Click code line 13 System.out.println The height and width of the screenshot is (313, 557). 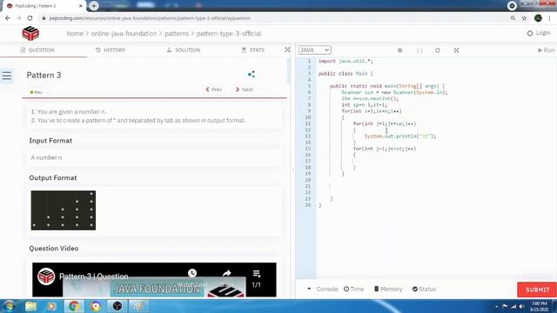(x=400, y=136)
